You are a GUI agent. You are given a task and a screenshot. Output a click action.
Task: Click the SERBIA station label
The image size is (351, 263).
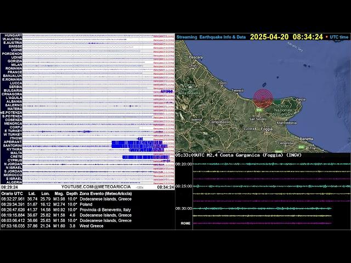pyautogui.click(x=15, y=87)
